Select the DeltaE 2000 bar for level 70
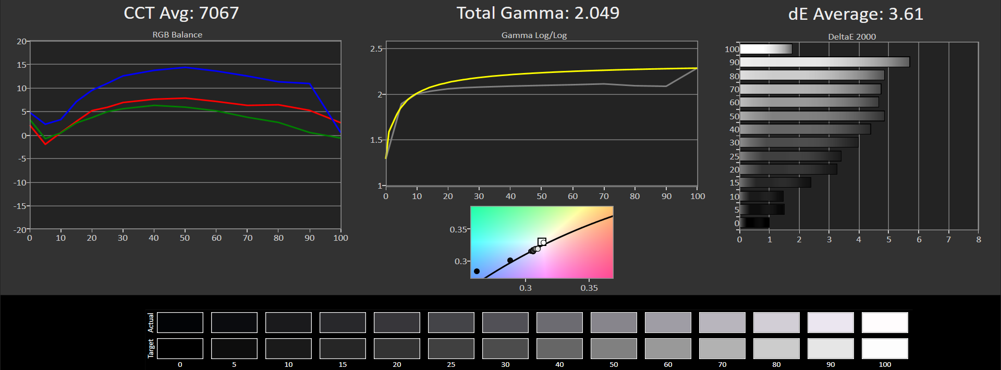The height and width of the screenshot is (370, 1001). (811, 89)
